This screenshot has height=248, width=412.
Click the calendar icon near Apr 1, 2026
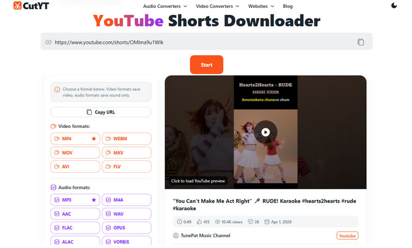[x=267, y=222]
